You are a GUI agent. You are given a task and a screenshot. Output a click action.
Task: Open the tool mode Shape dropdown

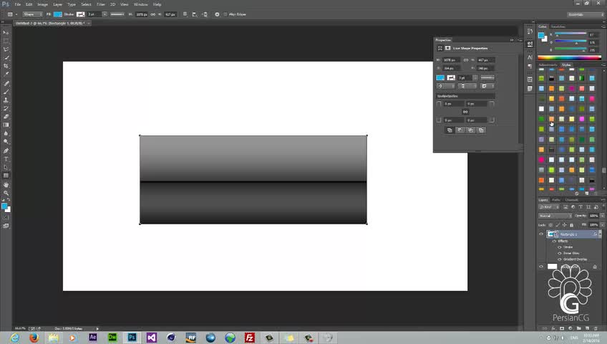tap(32, 14)
